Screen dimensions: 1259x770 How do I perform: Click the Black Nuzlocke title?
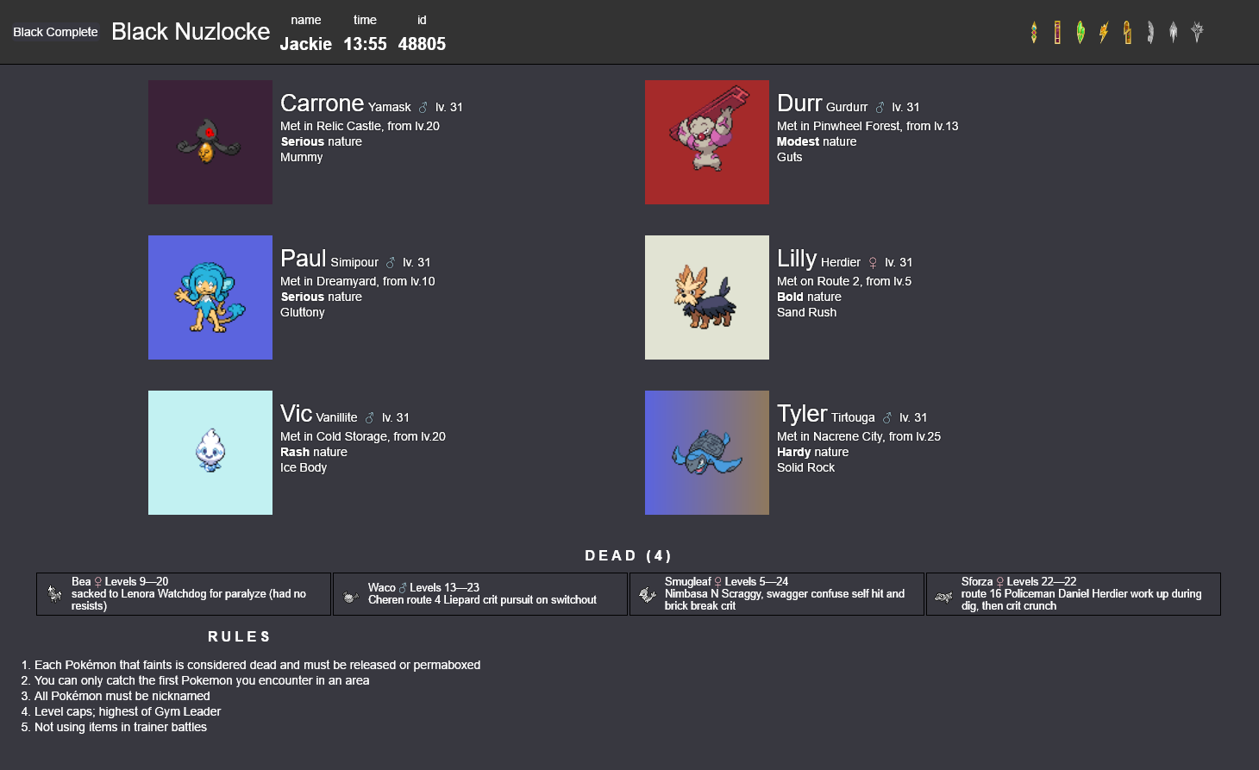pos(191,32)
